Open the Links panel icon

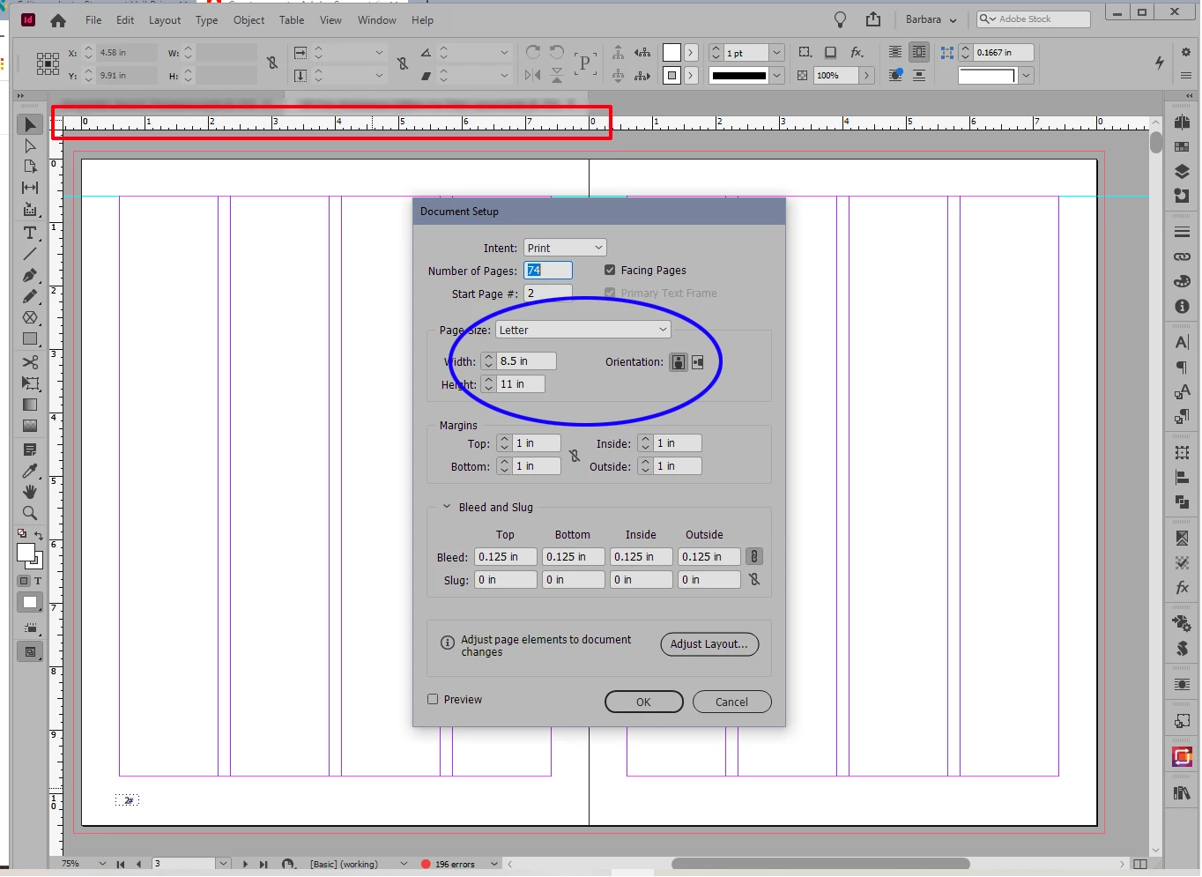click(x=1182, y=256)
